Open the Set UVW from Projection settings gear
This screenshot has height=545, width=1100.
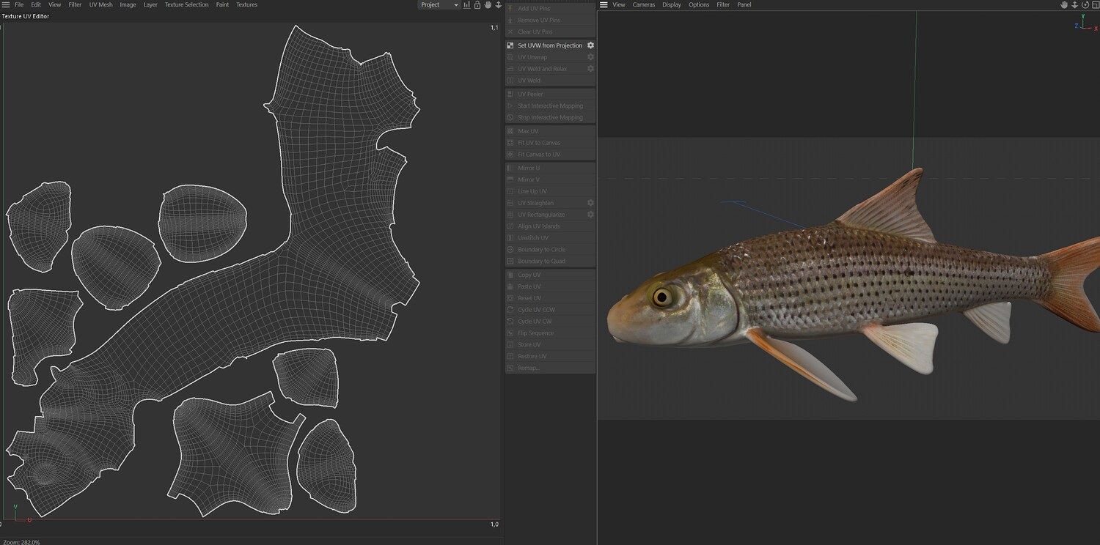coord(590,45)
